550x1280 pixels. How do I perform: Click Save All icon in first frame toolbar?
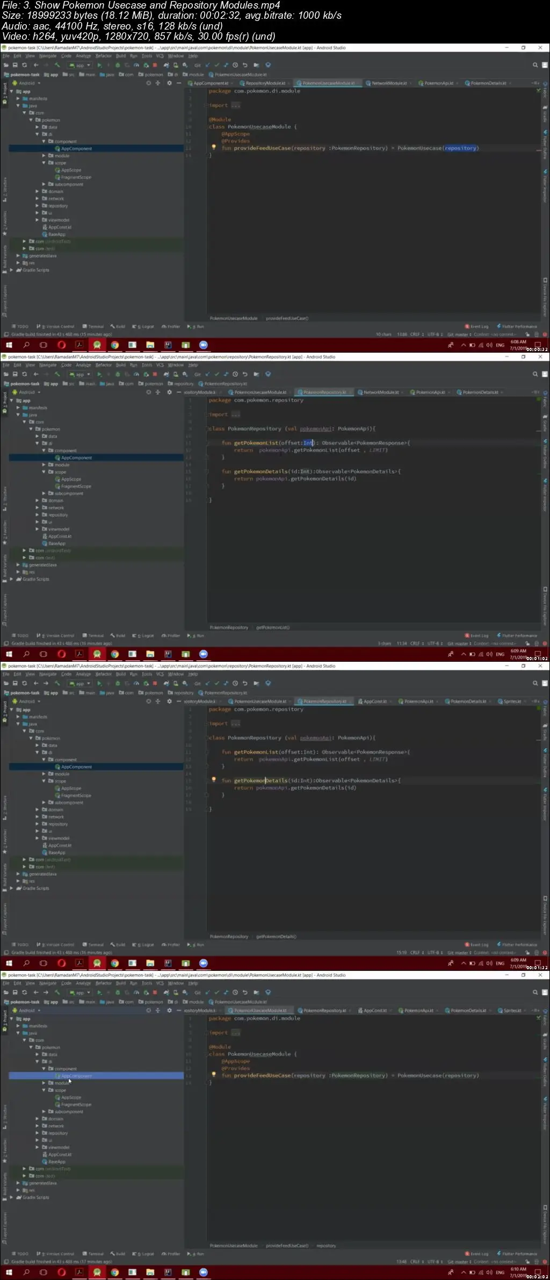tap(15, 65)
